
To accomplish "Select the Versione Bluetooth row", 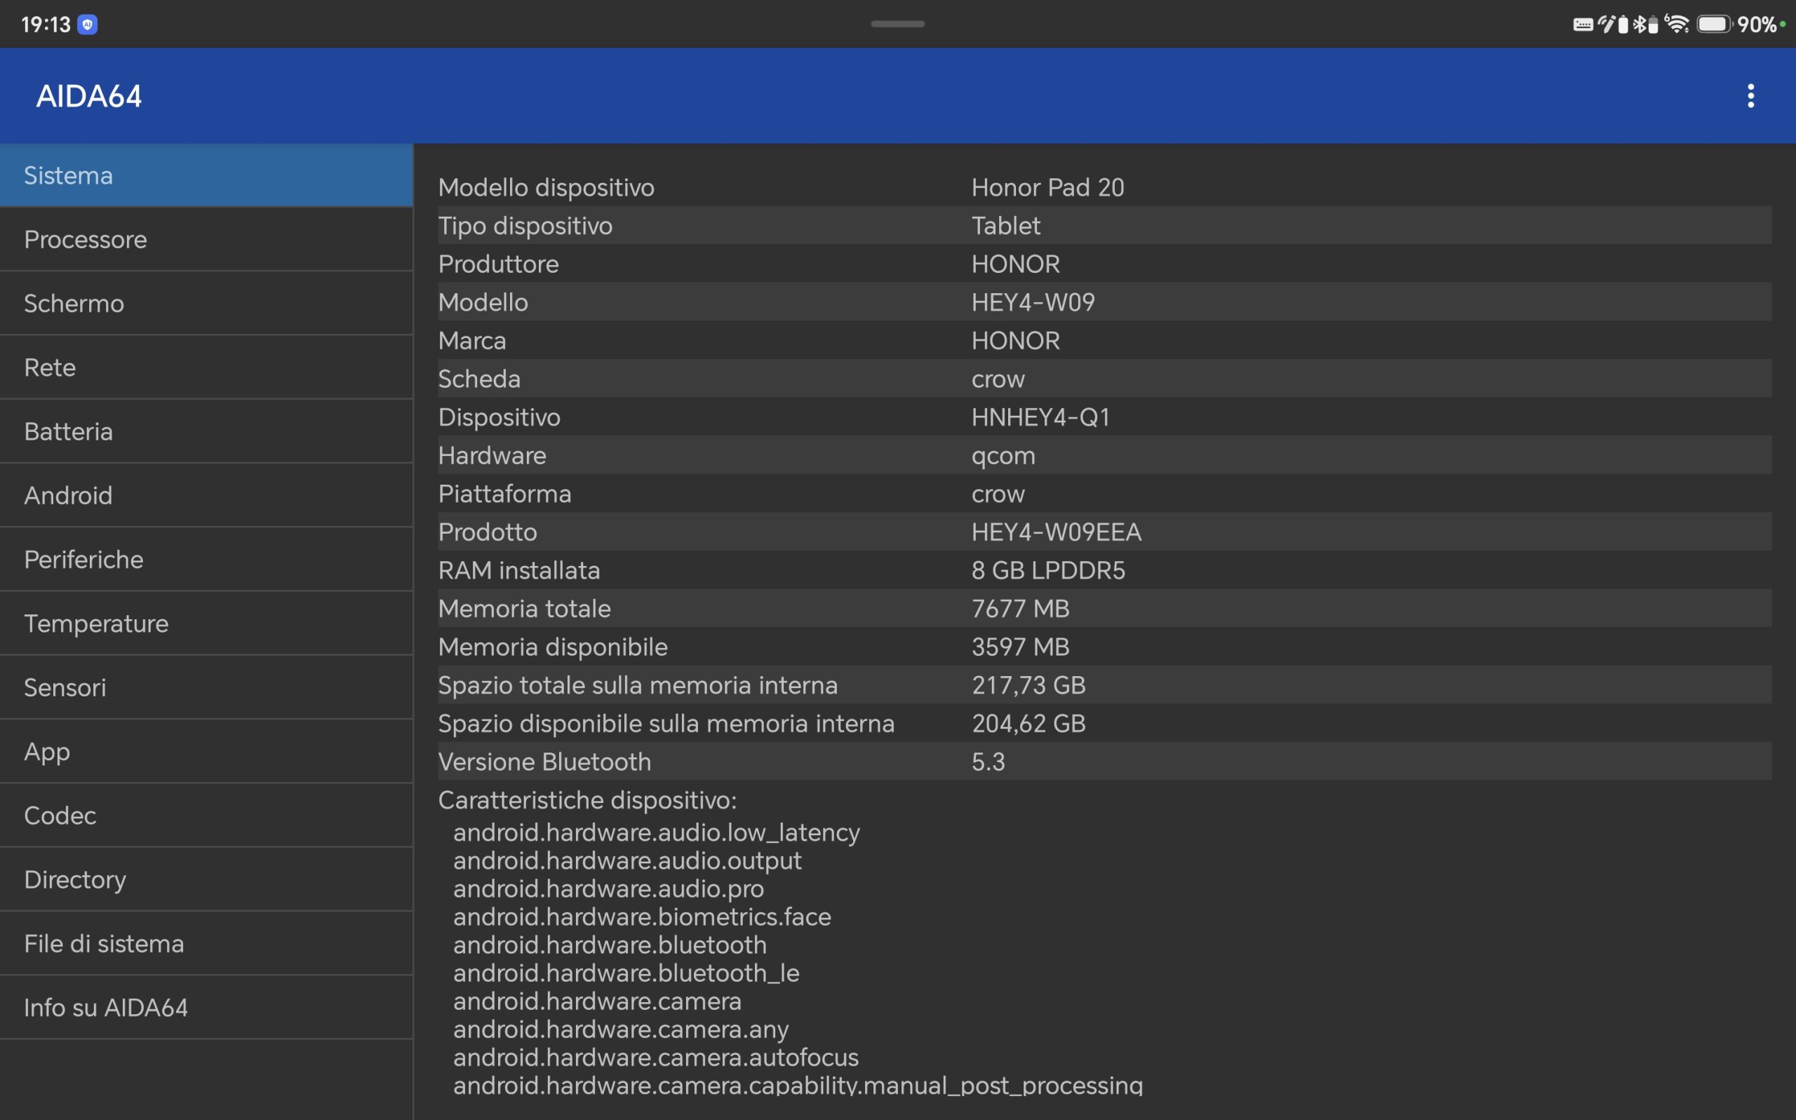I will pos(1105,762).
